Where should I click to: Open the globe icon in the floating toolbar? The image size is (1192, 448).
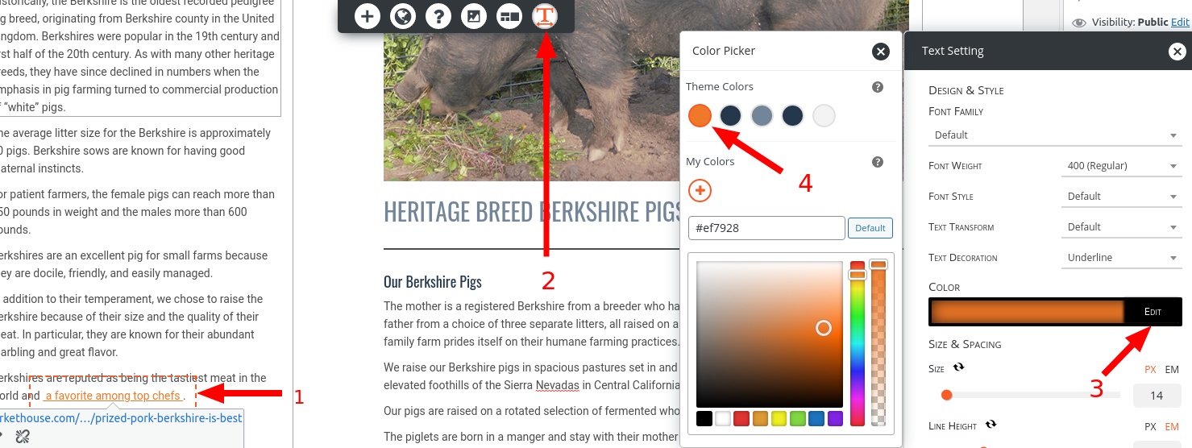pos(403,15)
